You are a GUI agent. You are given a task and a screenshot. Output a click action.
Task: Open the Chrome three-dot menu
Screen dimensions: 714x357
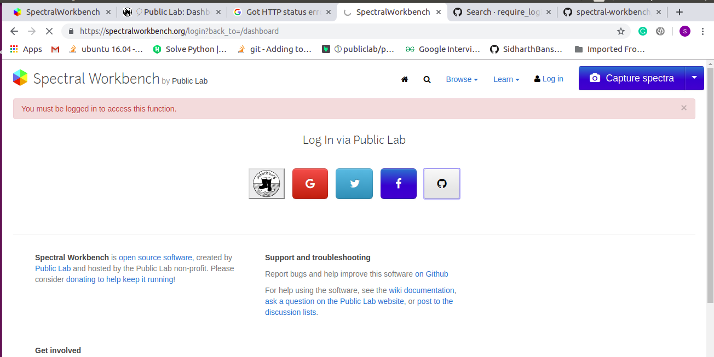coord(703,31)
